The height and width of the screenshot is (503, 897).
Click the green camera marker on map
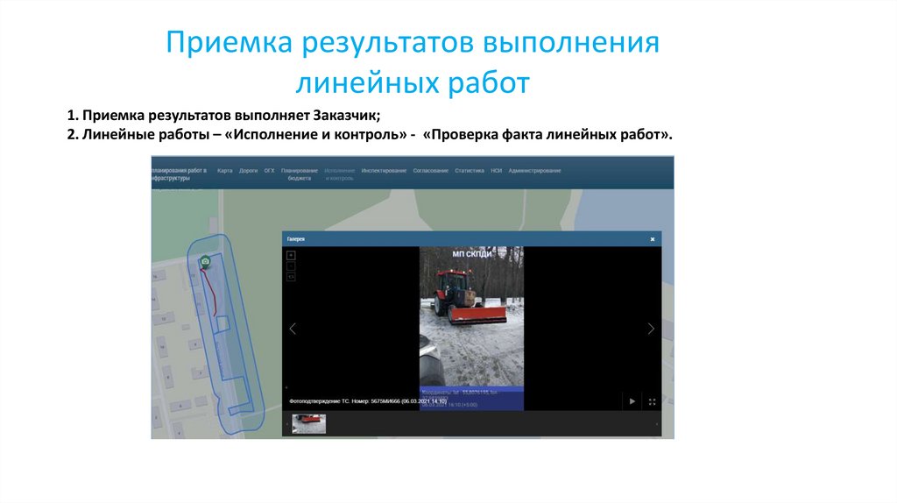click(205, 261)
